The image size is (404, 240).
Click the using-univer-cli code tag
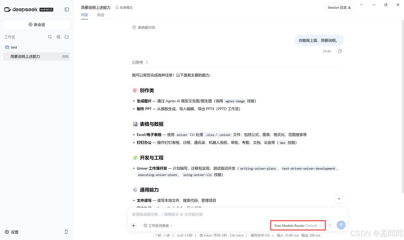tap(197, 175)
